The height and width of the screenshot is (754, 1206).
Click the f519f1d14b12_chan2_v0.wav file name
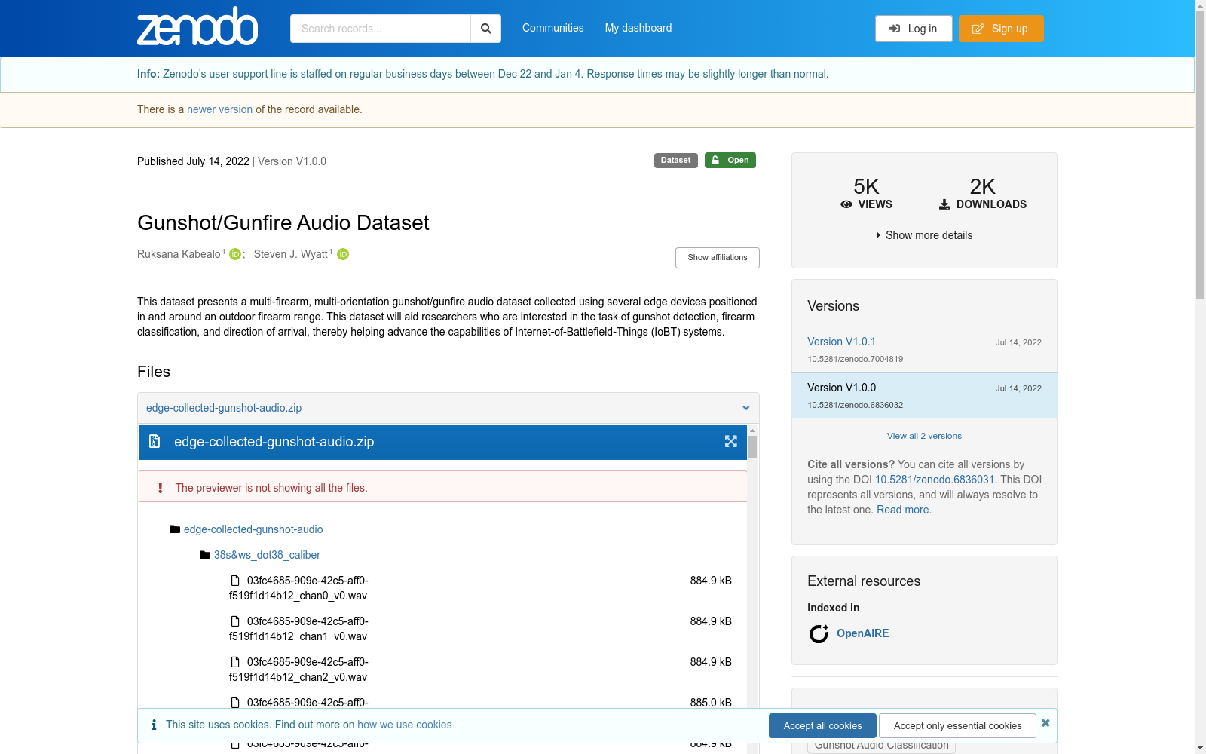[298, 670]
